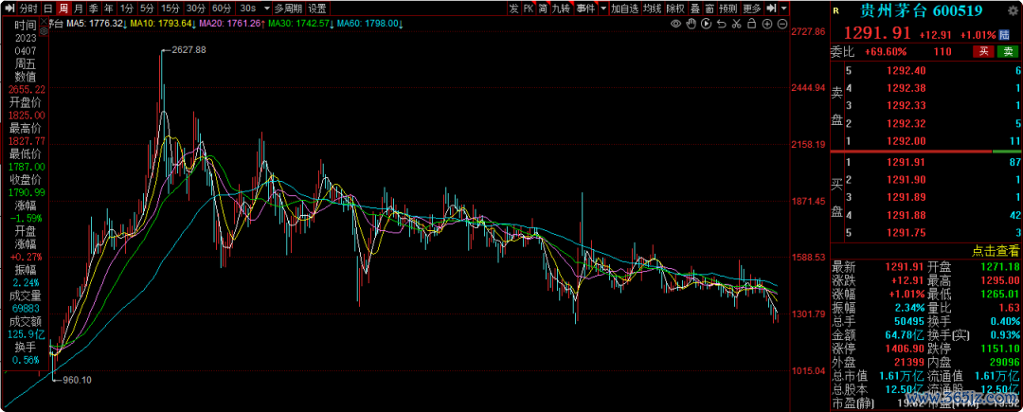
Task: Click the MA20: 1761.26 indicator label
Action: (x=229, y=24)
